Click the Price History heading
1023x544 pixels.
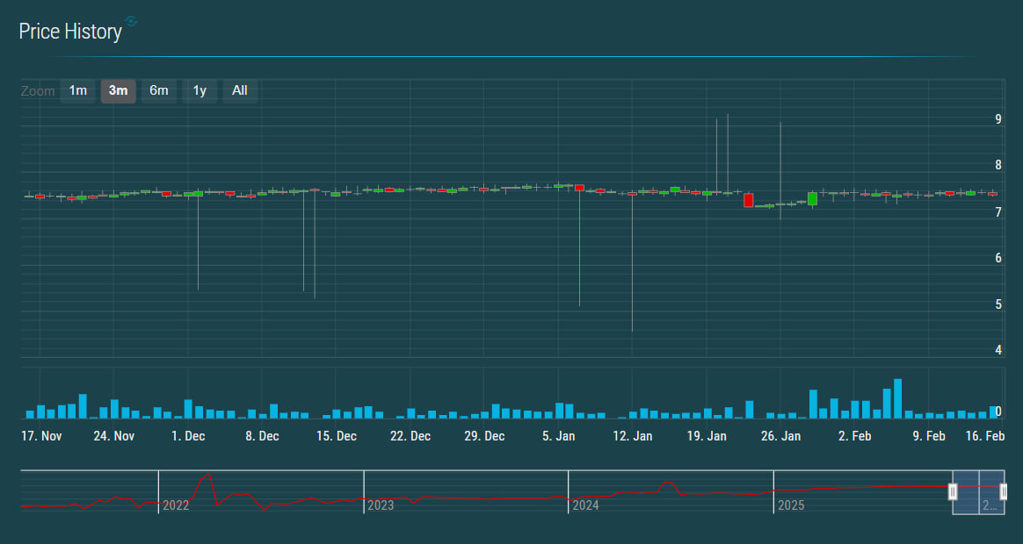70,32
